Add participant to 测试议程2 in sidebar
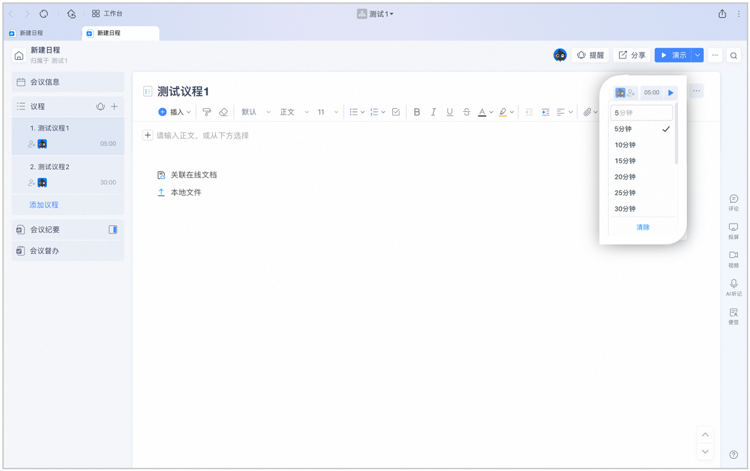Image resolution: width=750 pixels, height=471 pixels. click(32, 182)
